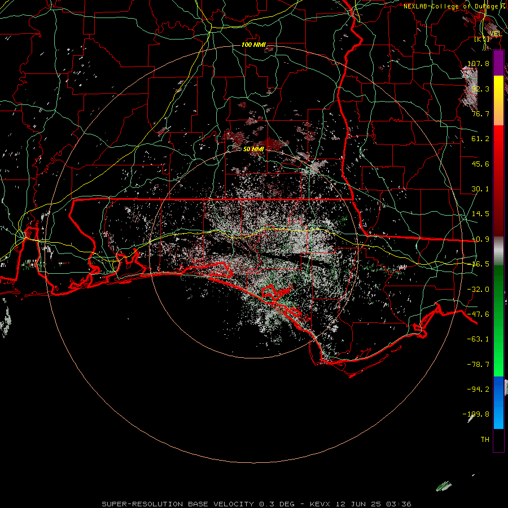Click the 107.8 velocity scale label
Image resolution: width=508 pixels, height=508 pixels.
(x=478, y=63)
